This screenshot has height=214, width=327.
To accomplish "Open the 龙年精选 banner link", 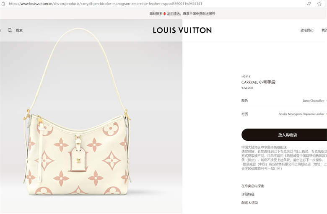I will pos(173,14).
